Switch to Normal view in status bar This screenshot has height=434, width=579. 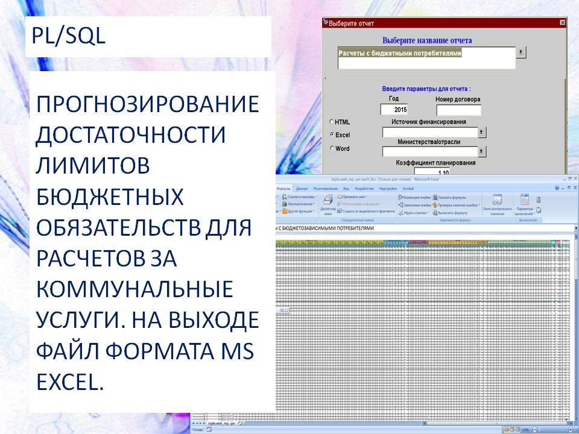tap(507, 430)
